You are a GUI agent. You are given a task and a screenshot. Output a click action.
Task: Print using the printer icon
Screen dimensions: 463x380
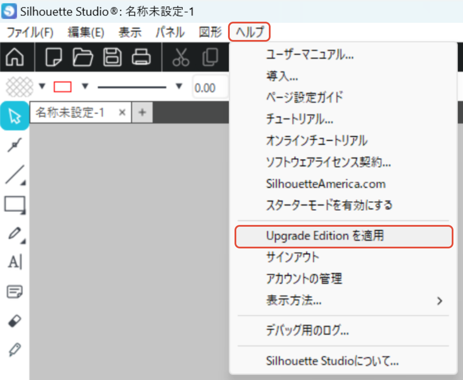pos(141,57)
